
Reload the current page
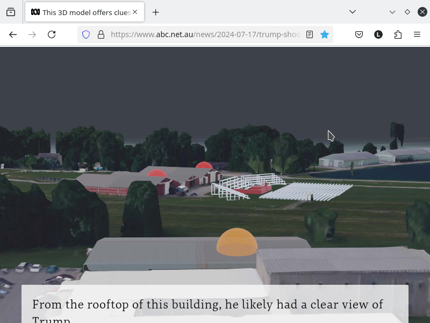pyautogui.click(x=52, y=34)
